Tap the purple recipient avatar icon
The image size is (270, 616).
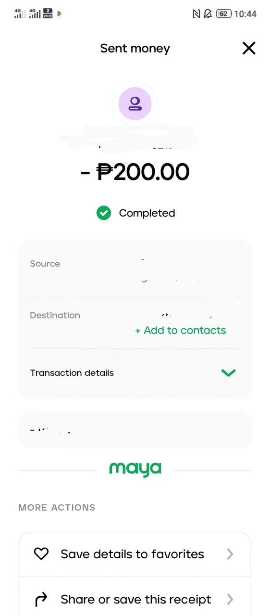pyautogui.click(x=135, y=104)
